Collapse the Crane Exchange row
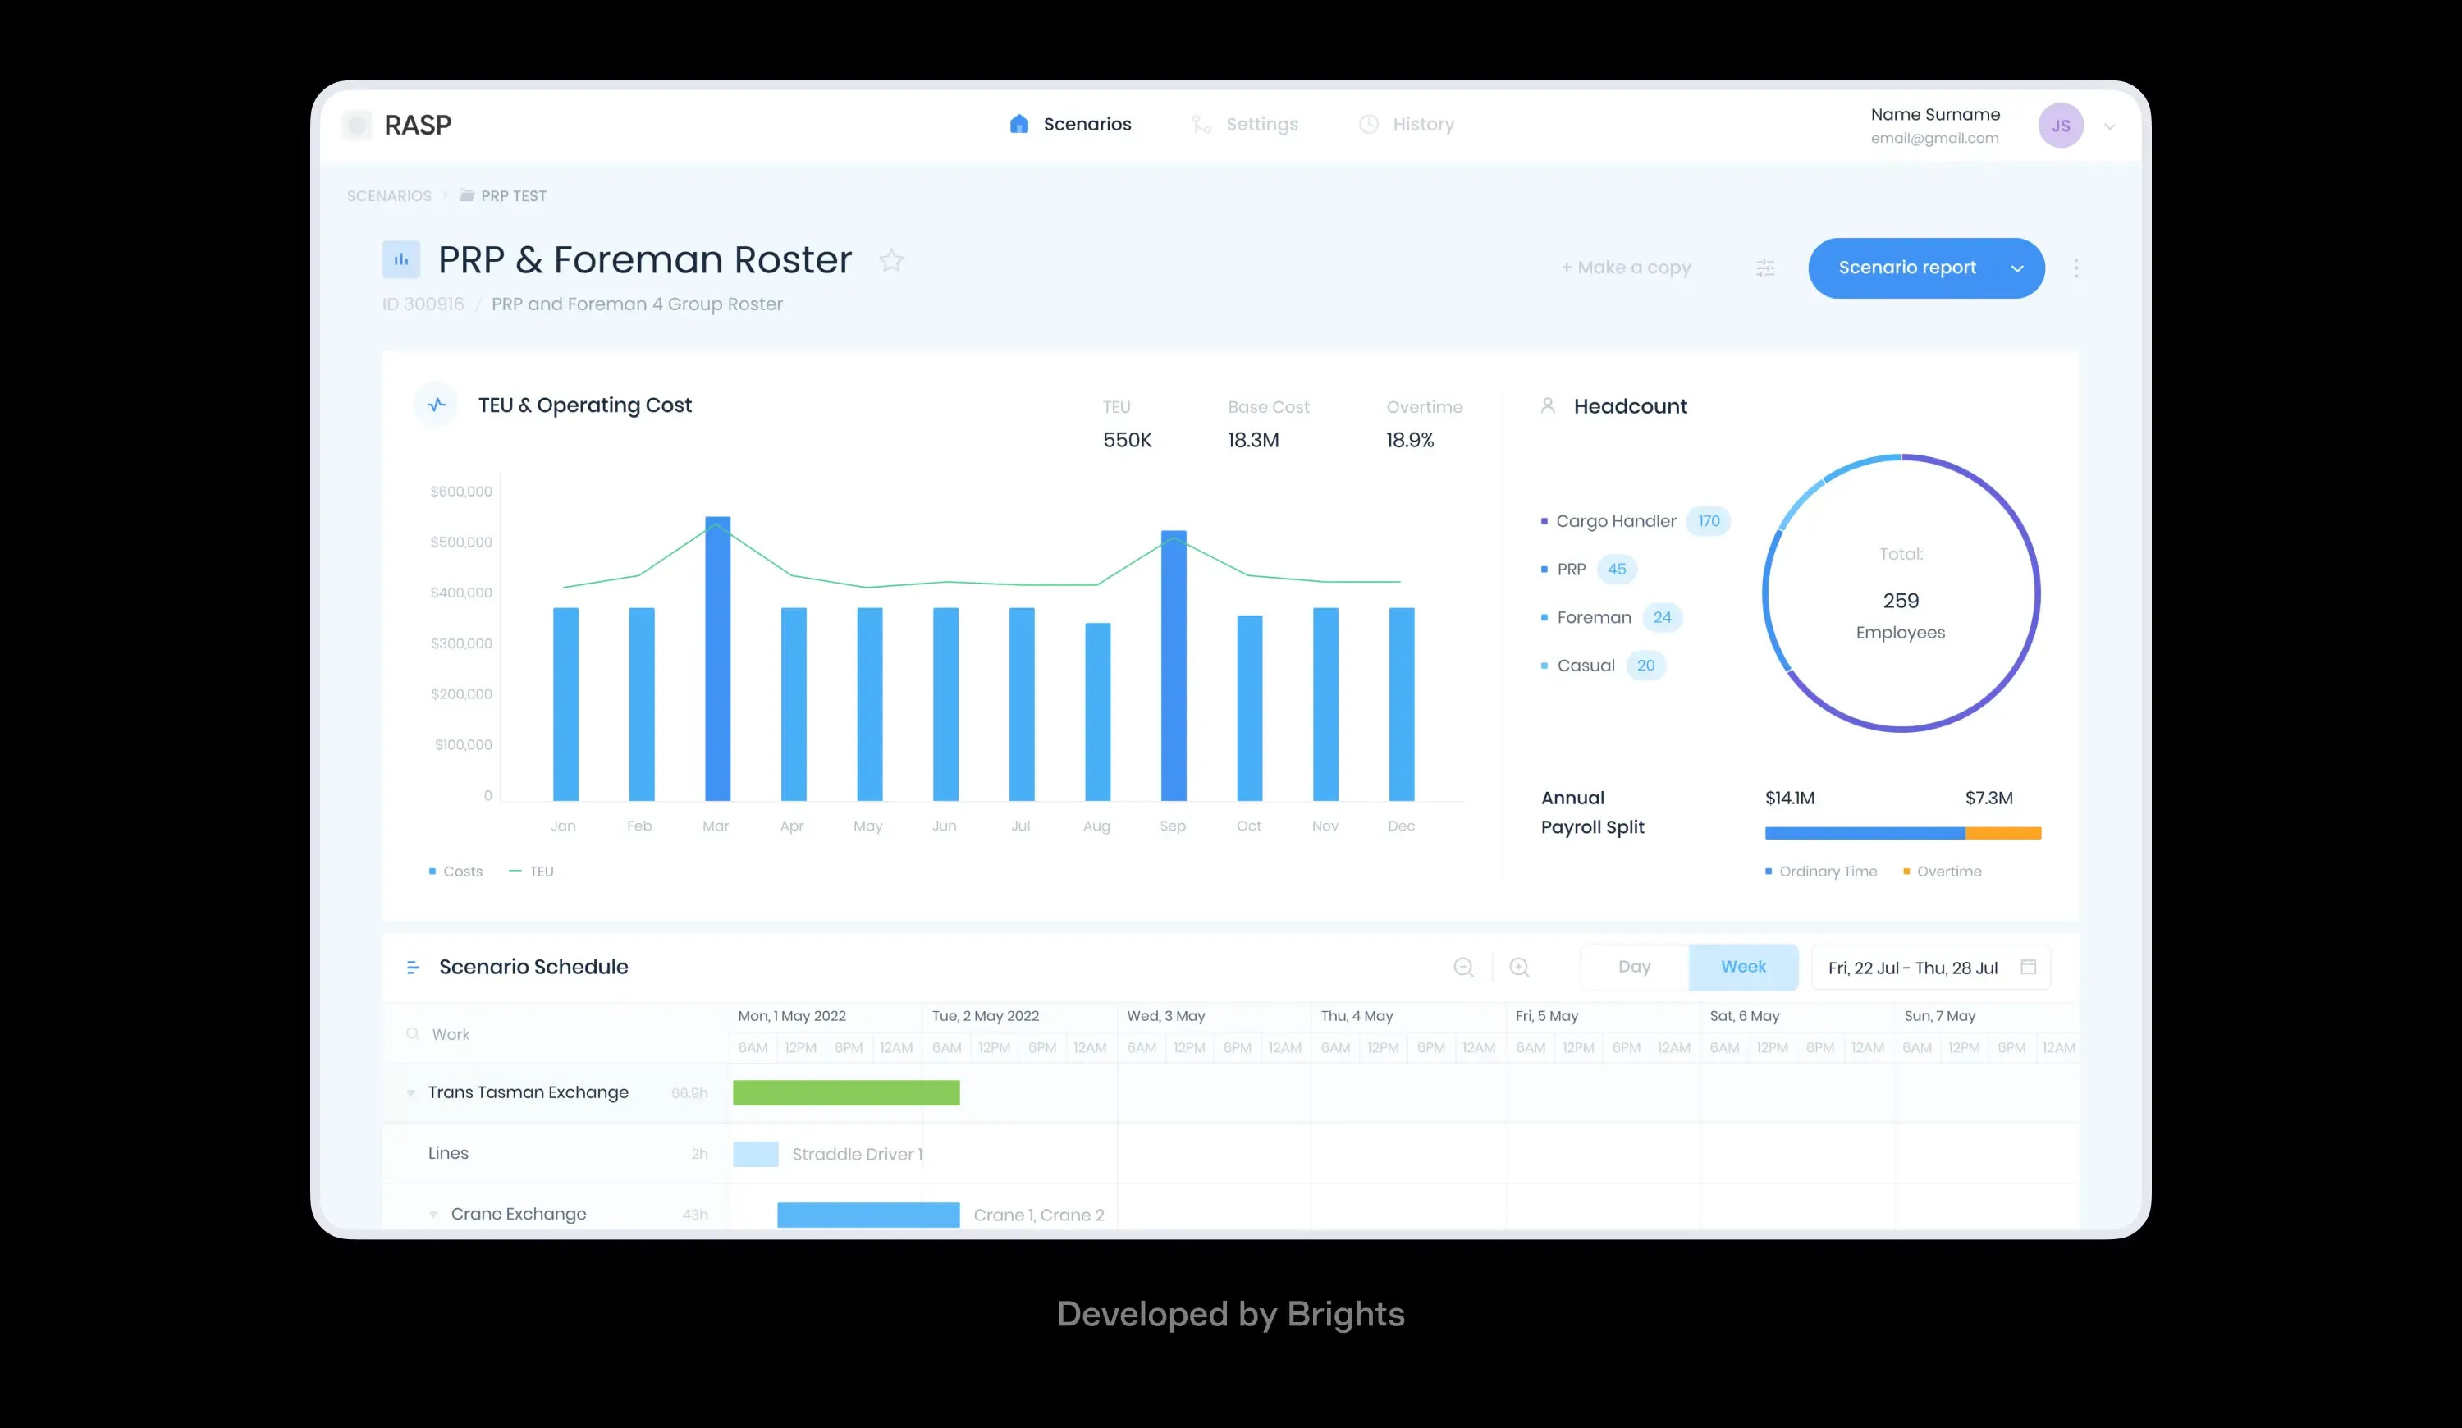 point(432,1214)
